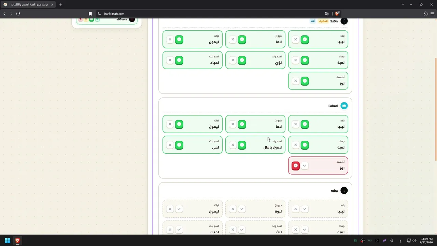Approve 9s5n's أطعمة answer لوز
The height and width of the screenshot is (246, 437).
pos(305,81)
